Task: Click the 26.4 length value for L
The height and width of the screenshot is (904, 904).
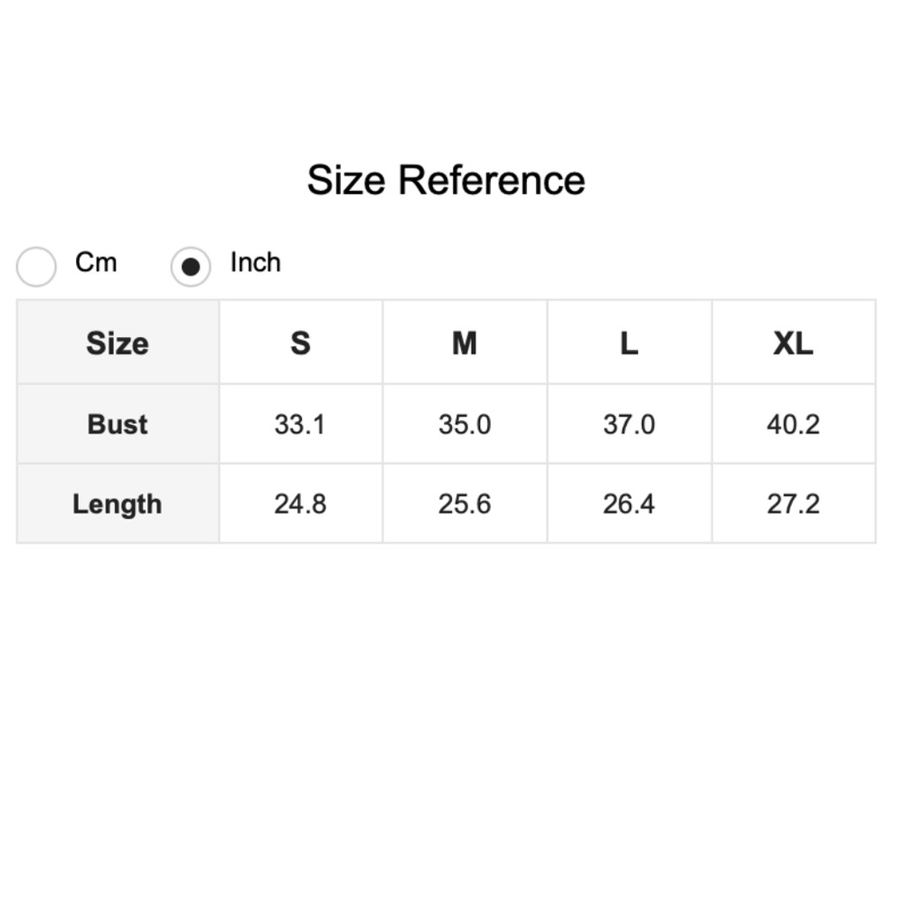Action: click(629, 504)
